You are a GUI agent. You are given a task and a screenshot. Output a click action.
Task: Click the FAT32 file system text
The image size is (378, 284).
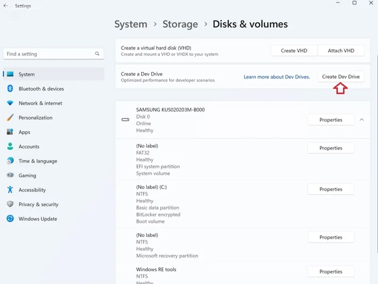click(143, 153)
